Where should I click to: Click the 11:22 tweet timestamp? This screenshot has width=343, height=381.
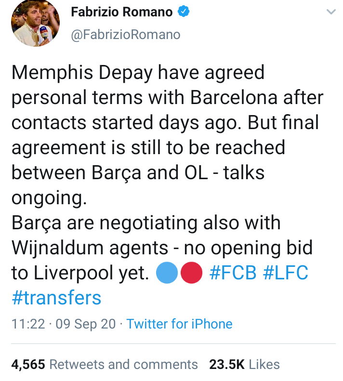28,324
